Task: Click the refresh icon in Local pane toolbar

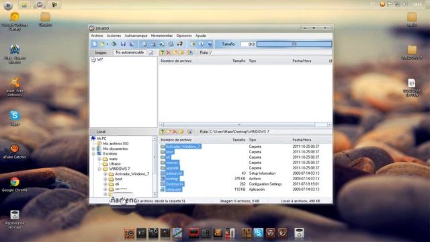Action: pyautogui.click(x=189, y=132)
